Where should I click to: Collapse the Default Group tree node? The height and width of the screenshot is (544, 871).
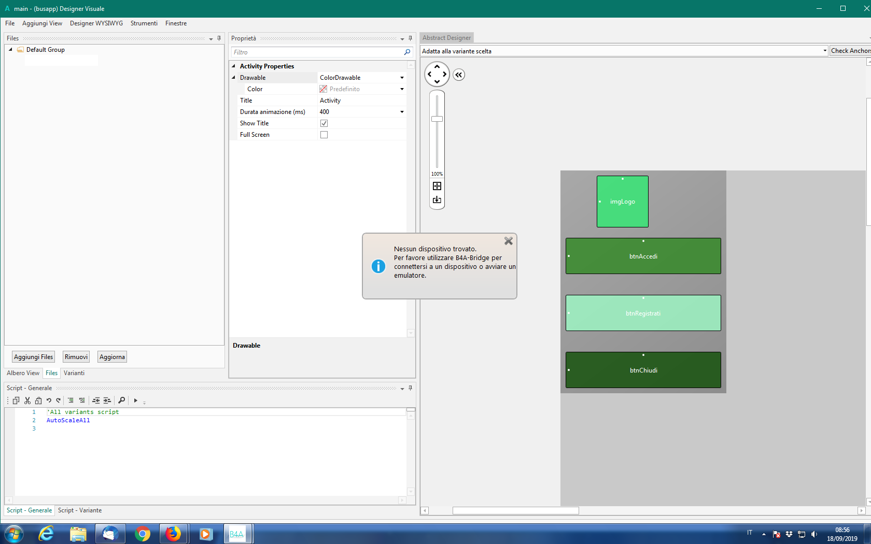10,50
